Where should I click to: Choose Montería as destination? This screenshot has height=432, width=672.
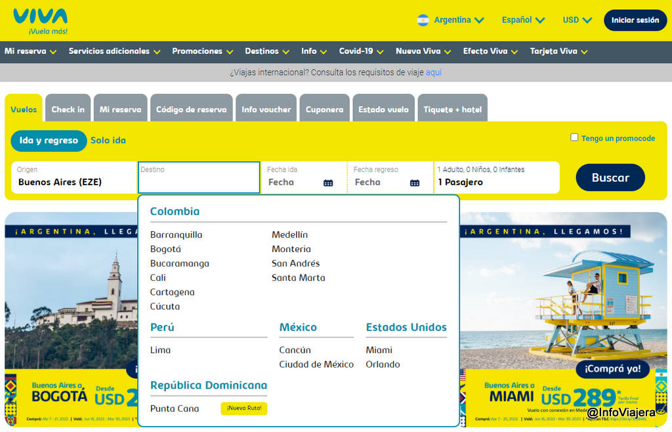pos(291,249)
